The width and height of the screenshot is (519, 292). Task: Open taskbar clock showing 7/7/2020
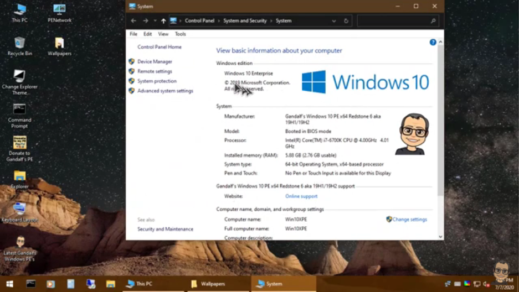(505, 284)
